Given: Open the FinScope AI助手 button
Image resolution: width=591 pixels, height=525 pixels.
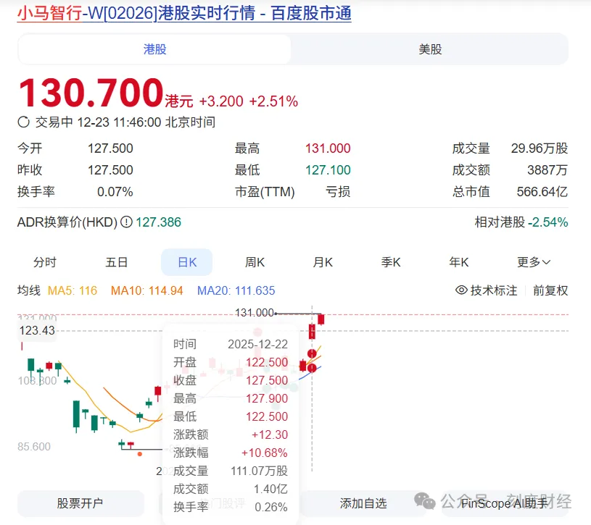Looking at the screenshot, I should [x=506, y=503].
